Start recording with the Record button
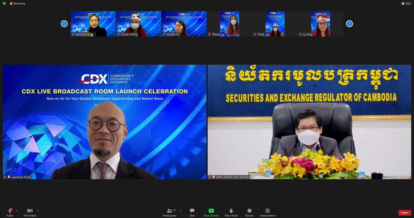This screenshot has width=414, height=218. (249, 213)
